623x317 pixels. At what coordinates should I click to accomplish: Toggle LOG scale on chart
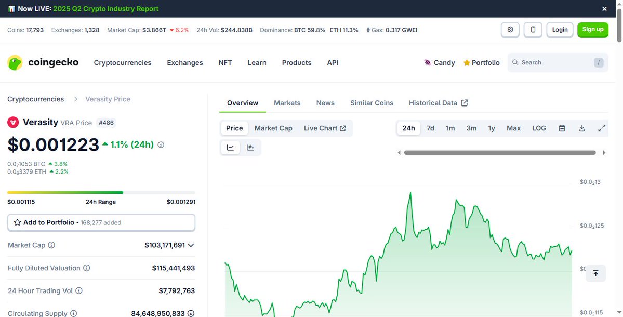coord(539,128)
